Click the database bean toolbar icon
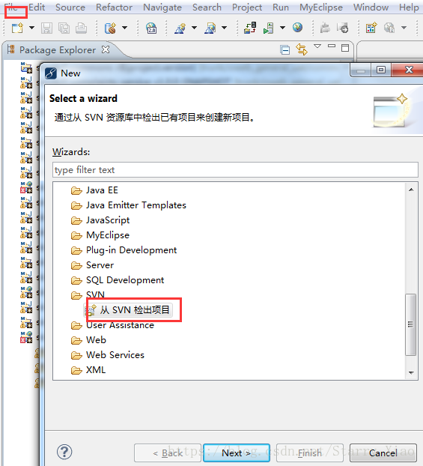 click(110, 28)
